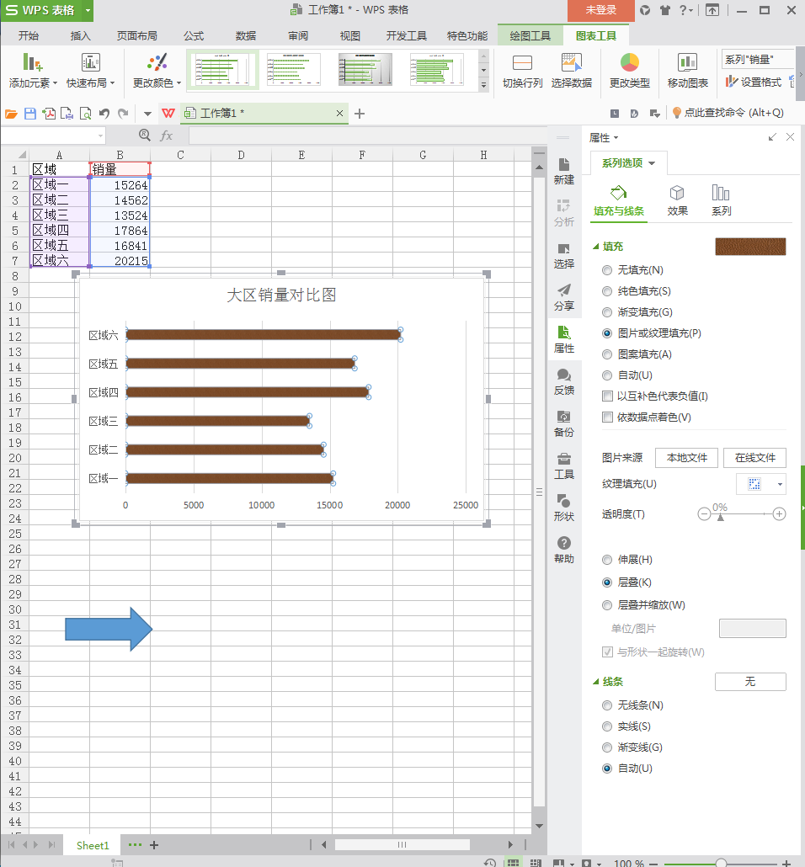This screenshot has height=867, width=805.
Task: Click the Feedback (反馈) sidebar icon
Action: click(x=564, y=382)
